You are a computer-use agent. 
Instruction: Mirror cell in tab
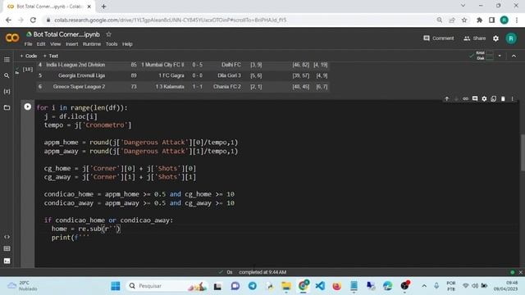click(494, 98)
